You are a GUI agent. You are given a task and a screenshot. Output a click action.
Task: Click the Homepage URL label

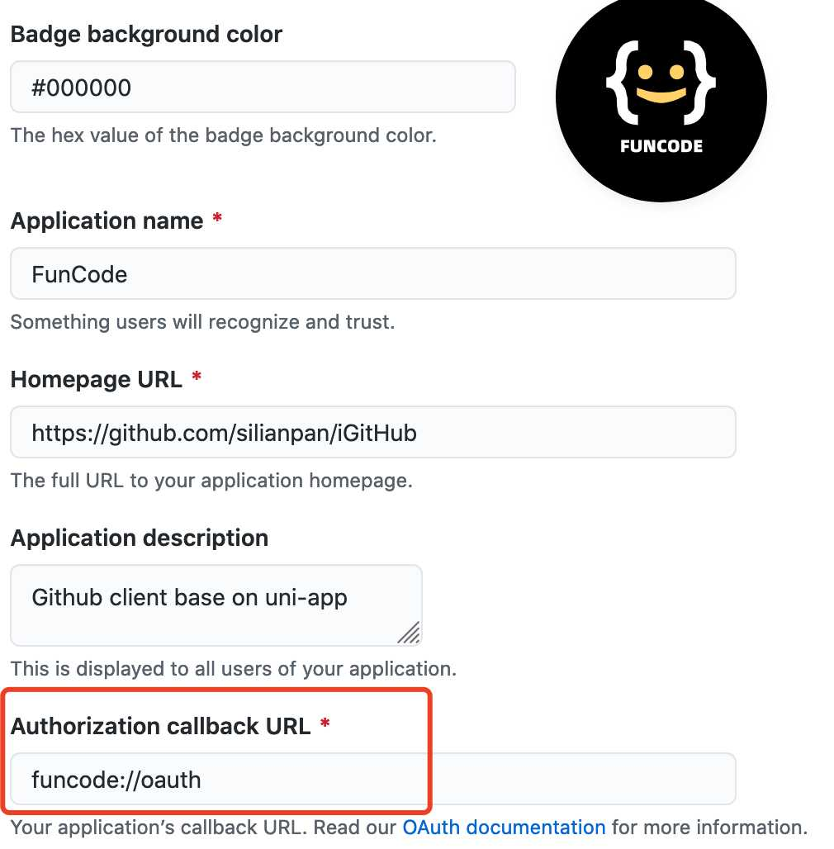click(x=97, y=379)
